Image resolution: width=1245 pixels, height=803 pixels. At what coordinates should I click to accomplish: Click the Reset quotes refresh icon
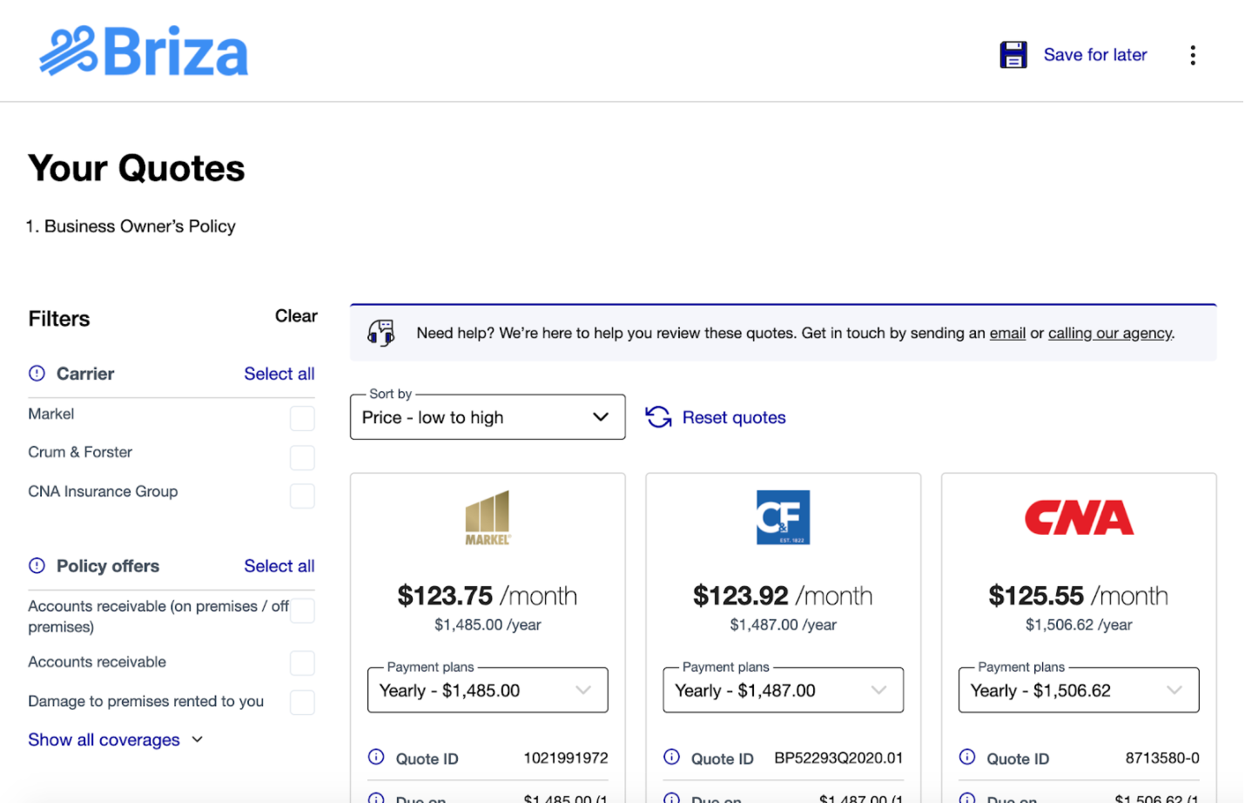coord(658,417)
